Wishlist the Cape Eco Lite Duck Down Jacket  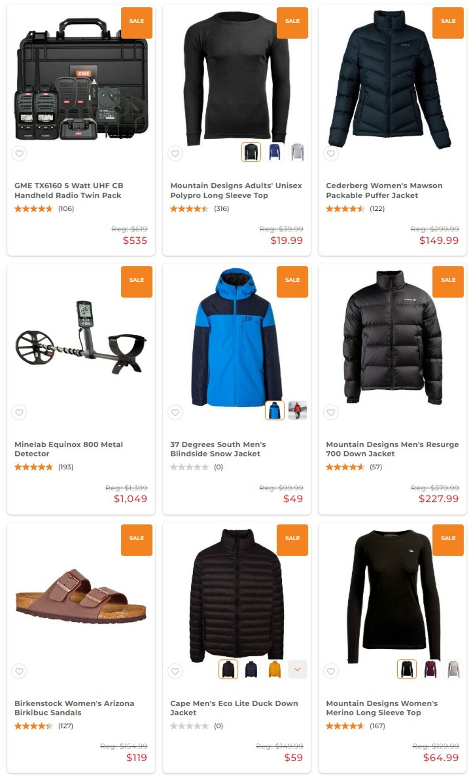click(x=175, y=671)
